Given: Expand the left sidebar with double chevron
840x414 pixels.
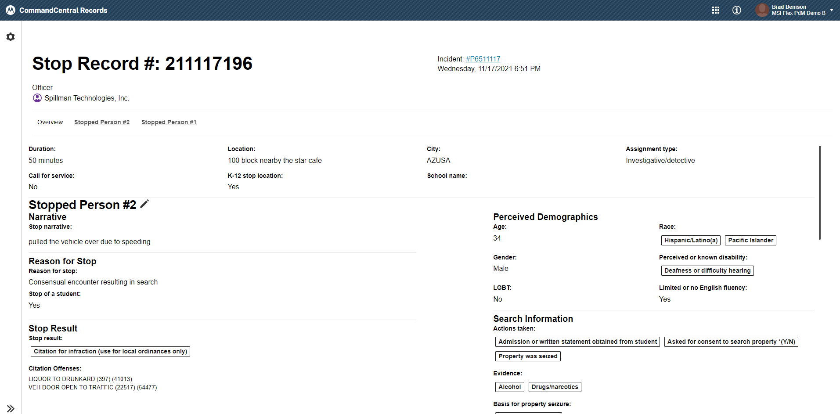Looking at the screenshot, I should [x=11, y=408].
